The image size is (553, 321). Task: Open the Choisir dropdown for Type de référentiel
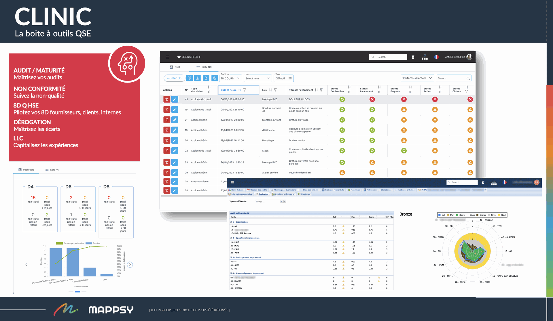point(270,201)
